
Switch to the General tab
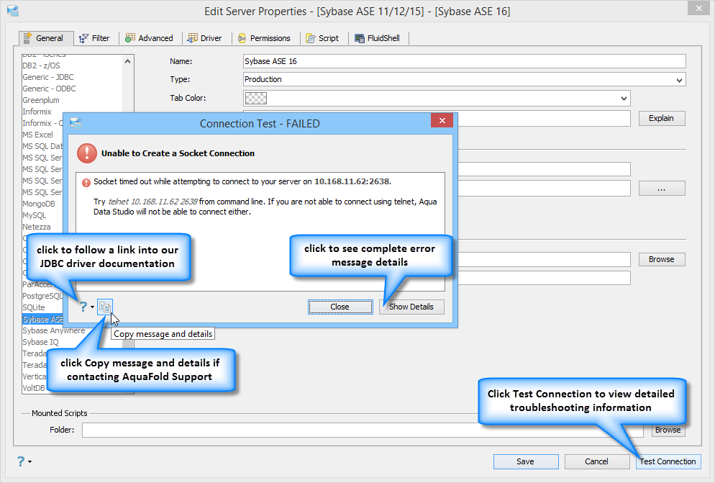pyautogui.click(x=46, y=38)
